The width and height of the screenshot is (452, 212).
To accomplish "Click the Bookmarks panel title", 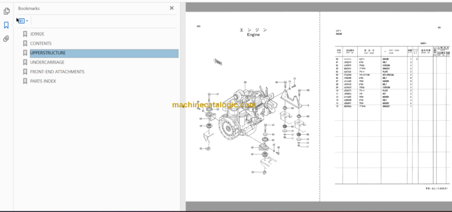I will click(29, 8).
